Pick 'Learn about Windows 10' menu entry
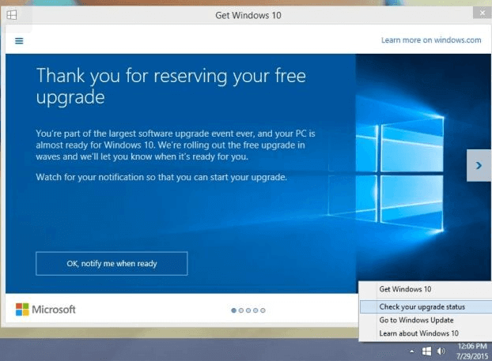 (418, 333)
